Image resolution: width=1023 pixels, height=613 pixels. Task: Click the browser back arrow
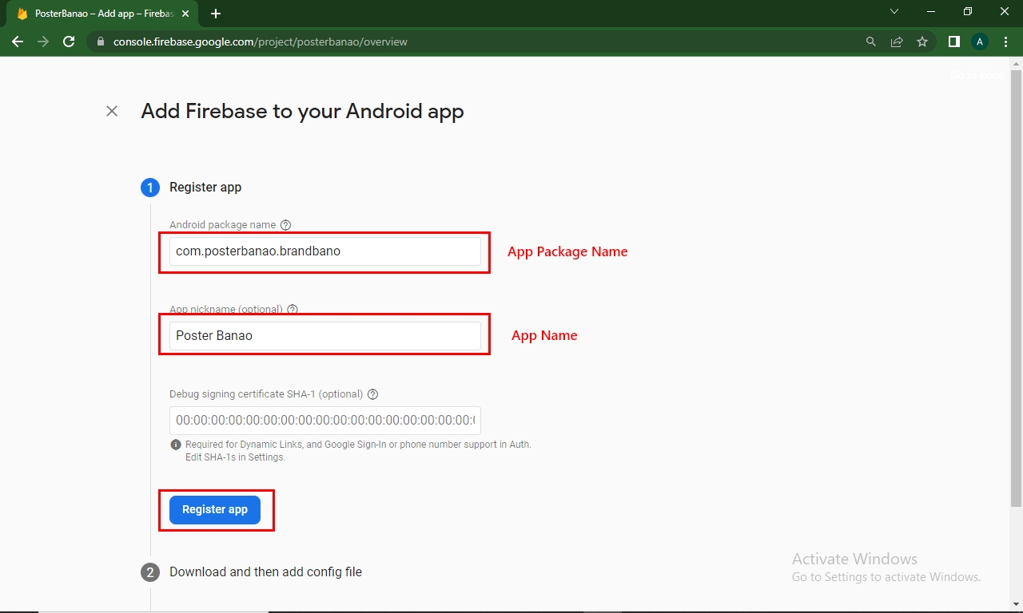point(18,42)
